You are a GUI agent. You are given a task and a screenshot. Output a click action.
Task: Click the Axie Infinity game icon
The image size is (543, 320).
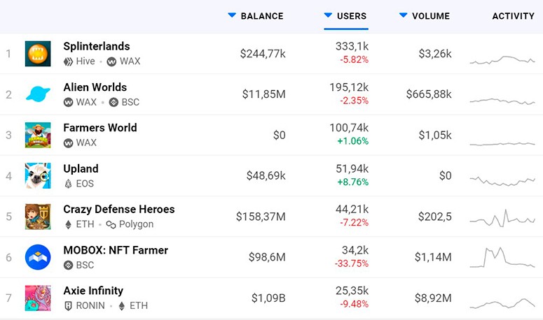click(38, 298)
